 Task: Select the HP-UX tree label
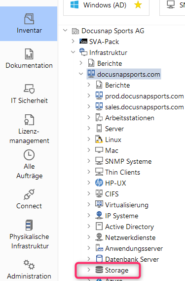[115, 183]
